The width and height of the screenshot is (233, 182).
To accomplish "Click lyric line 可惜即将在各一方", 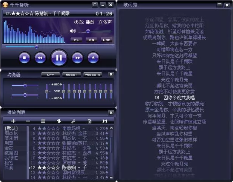I will (x=175, y=49).
